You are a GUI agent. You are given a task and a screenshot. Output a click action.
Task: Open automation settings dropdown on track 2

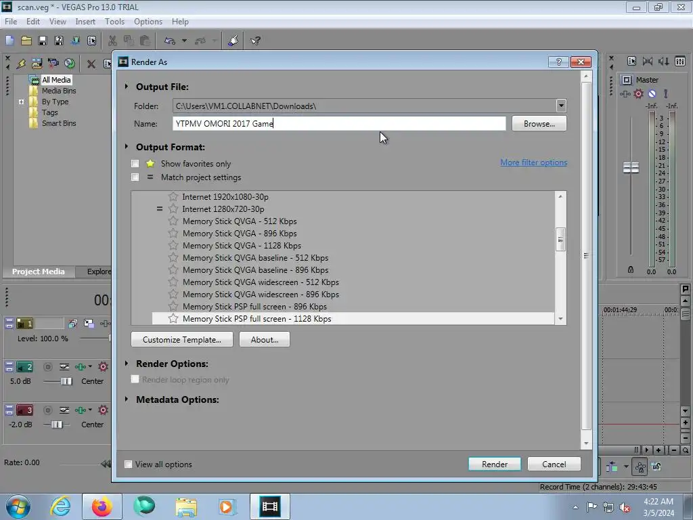pyautogui.click(x=90, y=366)
